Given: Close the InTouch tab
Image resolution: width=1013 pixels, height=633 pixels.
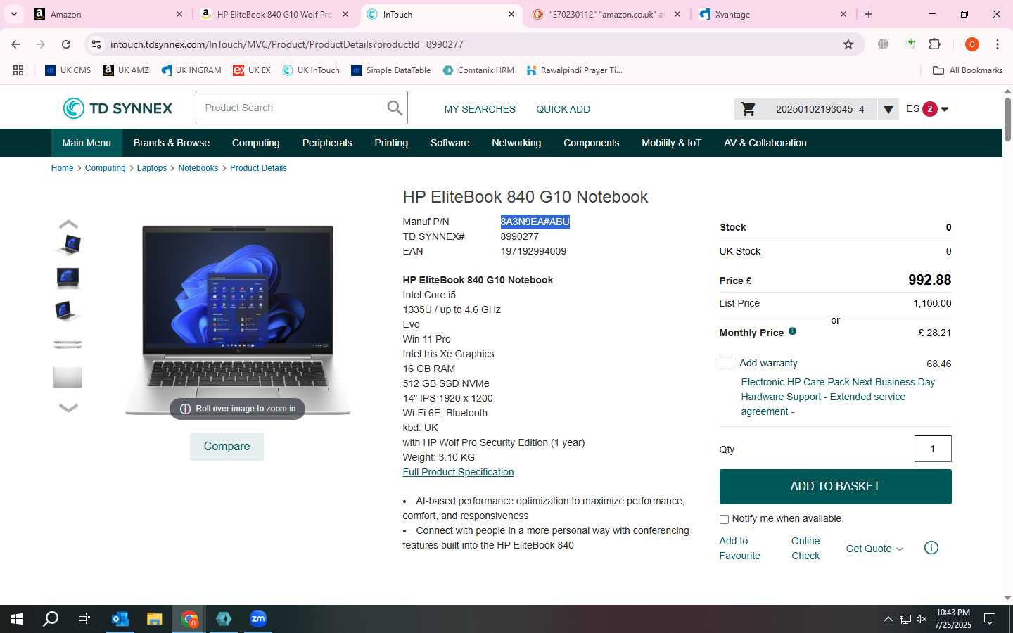Looking at the screenshot, I should point(511,14).
